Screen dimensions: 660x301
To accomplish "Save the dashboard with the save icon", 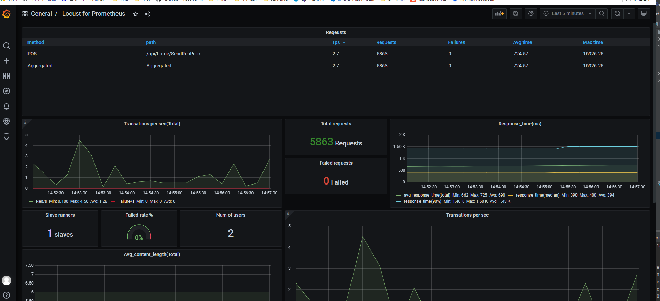I will click(x=516, y=13).
